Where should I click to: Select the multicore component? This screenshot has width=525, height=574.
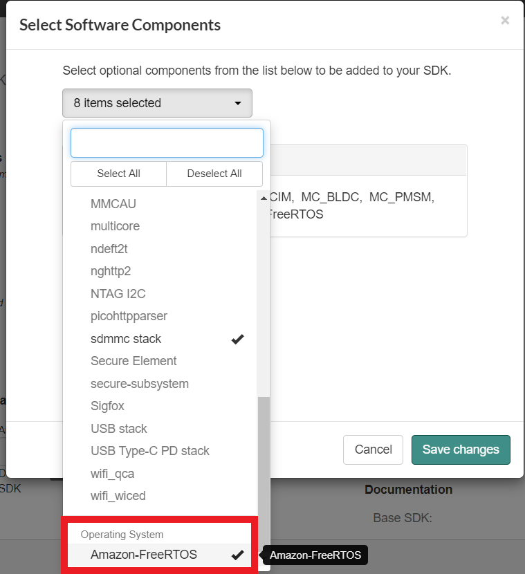point(115,226)
